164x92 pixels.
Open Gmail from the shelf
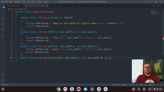[65, 89]
